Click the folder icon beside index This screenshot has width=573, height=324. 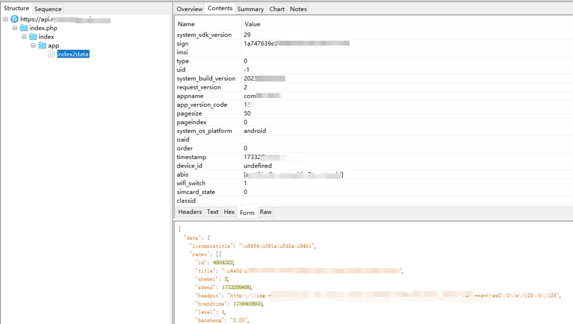33,37
